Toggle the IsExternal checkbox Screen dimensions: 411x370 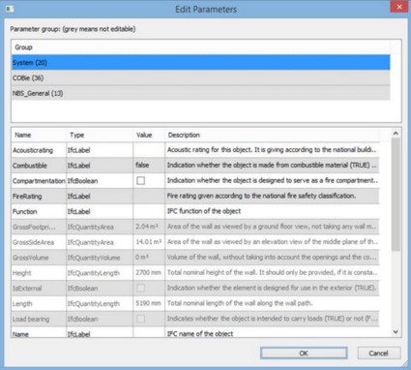[x=140, y=288]
